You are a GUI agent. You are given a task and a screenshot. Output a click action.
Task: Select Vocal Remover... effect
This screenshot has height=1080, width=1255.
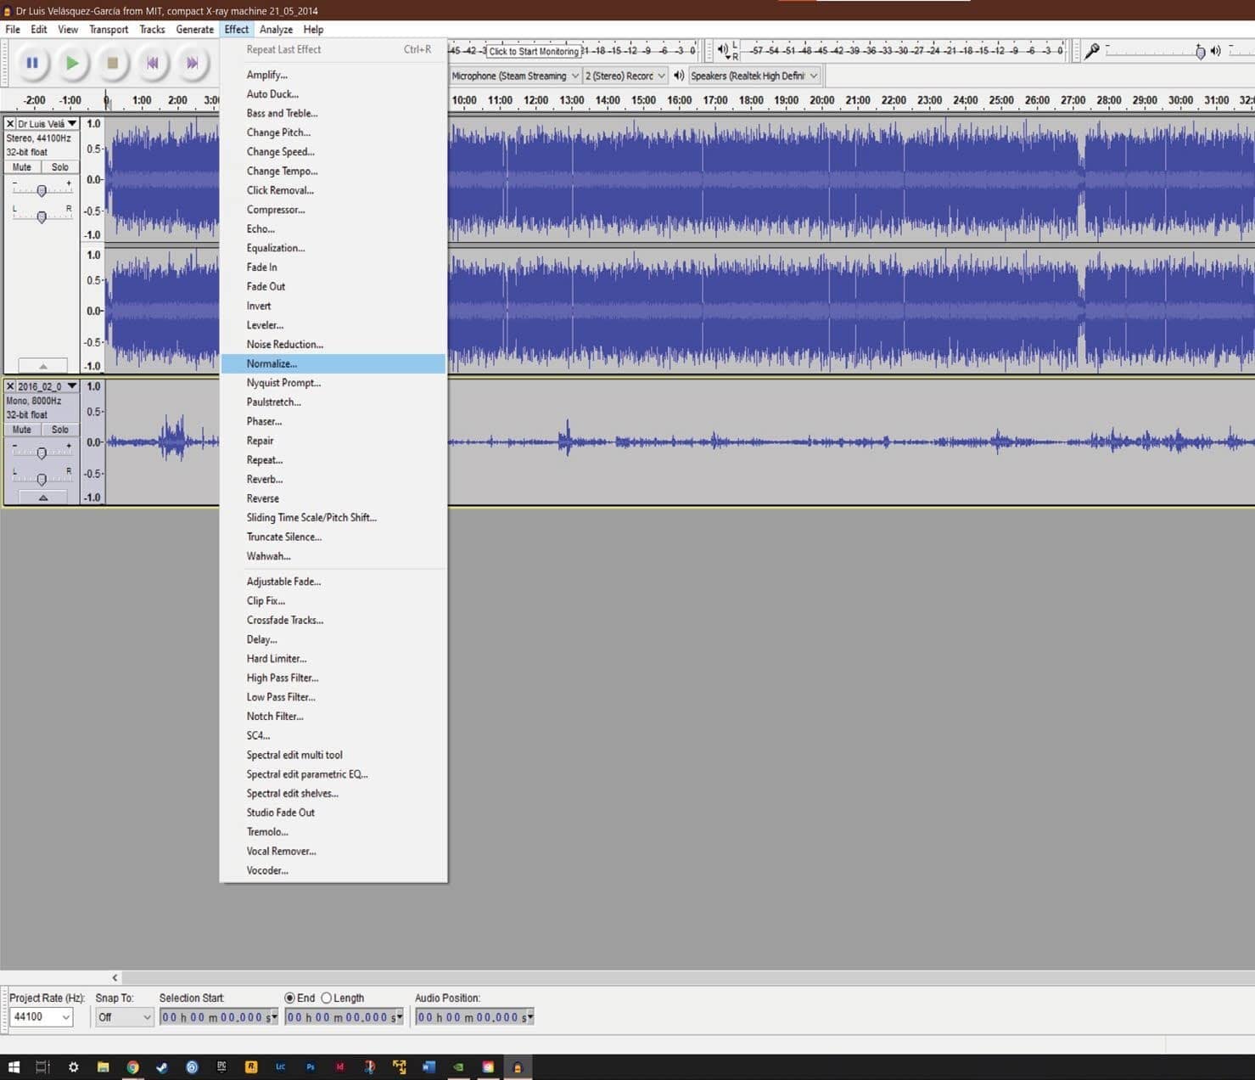pos(333,851)
